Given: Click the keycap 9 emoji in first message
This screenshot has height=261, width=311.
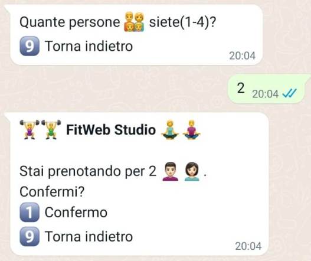Looking at the screenshot, I should (x=30, y=46).
